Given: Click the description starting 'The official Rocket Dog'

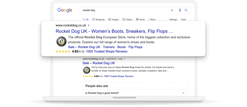Looking at the screenshot, I should (x=129, y=40).
